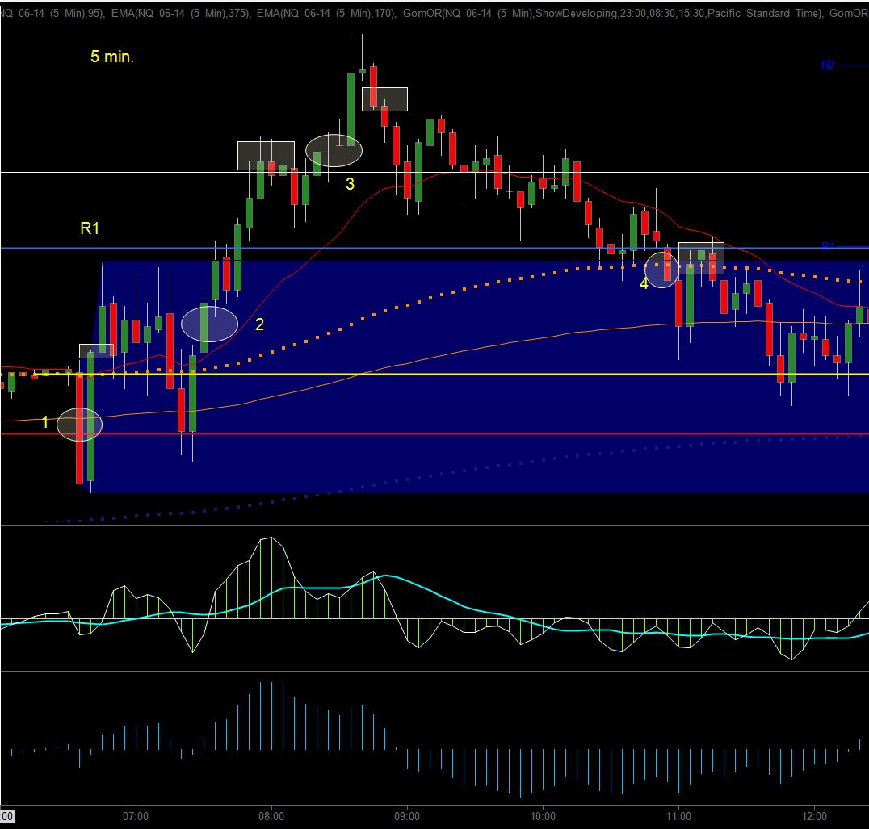This screenshot has width=869, height=829.
Task: Select the yellow '5 min.' text label
Action: (x=112, y=57)
